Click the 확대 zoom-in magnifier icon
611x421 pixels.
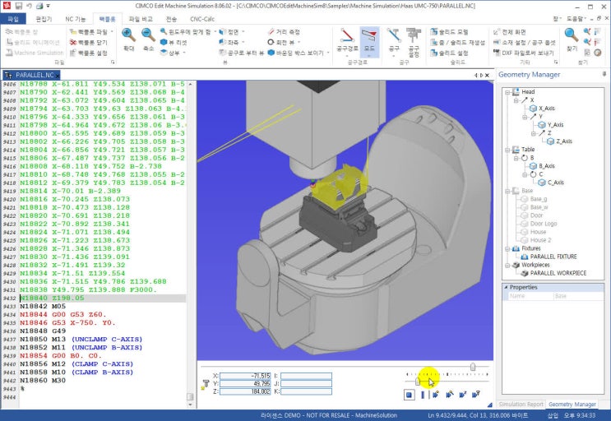(128, 38)
